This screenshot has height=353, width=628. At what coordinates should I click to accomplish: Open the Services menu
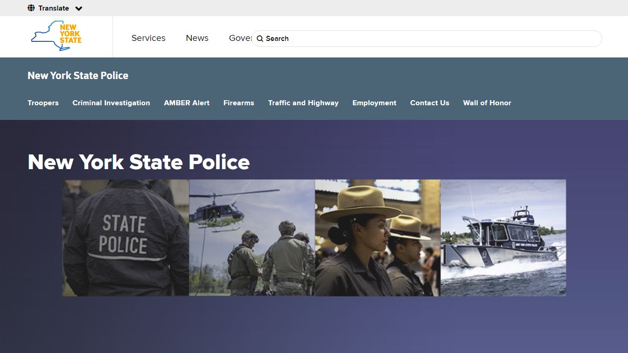point(148,38)
